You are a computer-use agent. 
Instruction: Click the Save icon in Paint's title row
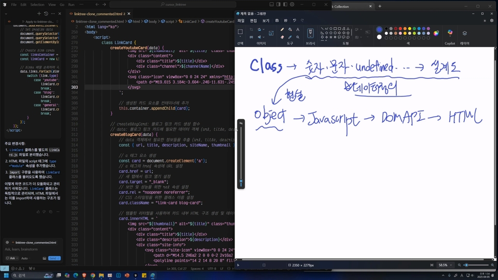[277, 20]
